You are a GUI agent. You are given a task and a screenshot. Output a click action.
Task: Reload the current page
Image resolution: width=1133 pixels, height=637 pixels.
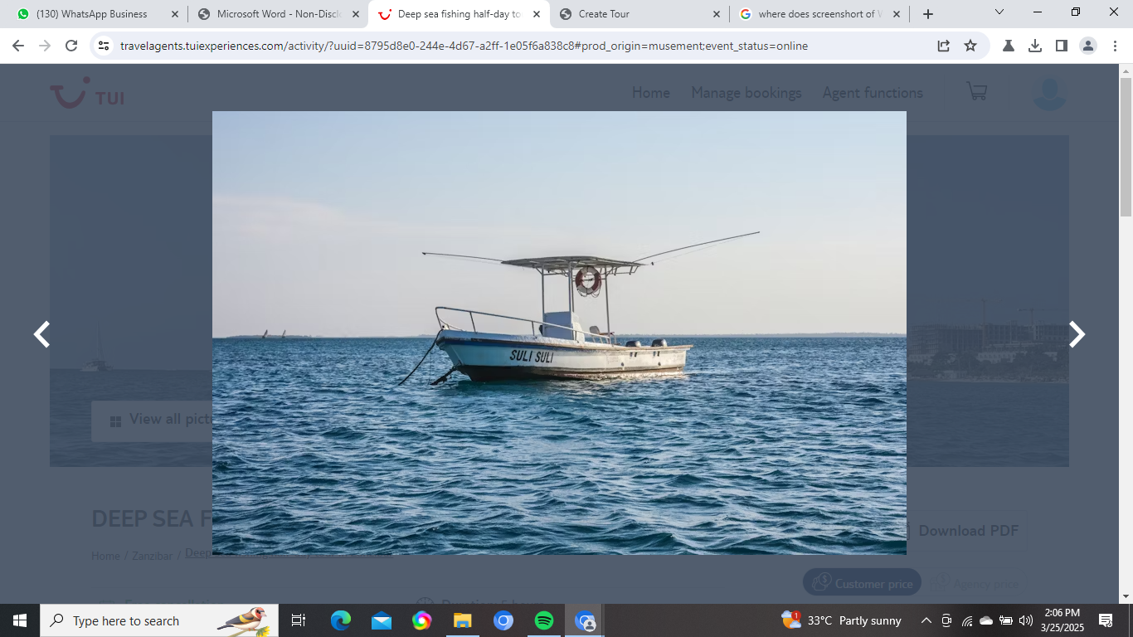coord(71,46)
